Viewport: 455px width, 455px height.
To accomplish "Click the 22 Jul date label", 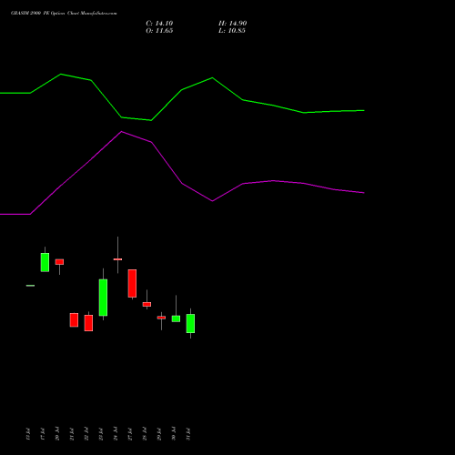I will click(x=86, y=434).
